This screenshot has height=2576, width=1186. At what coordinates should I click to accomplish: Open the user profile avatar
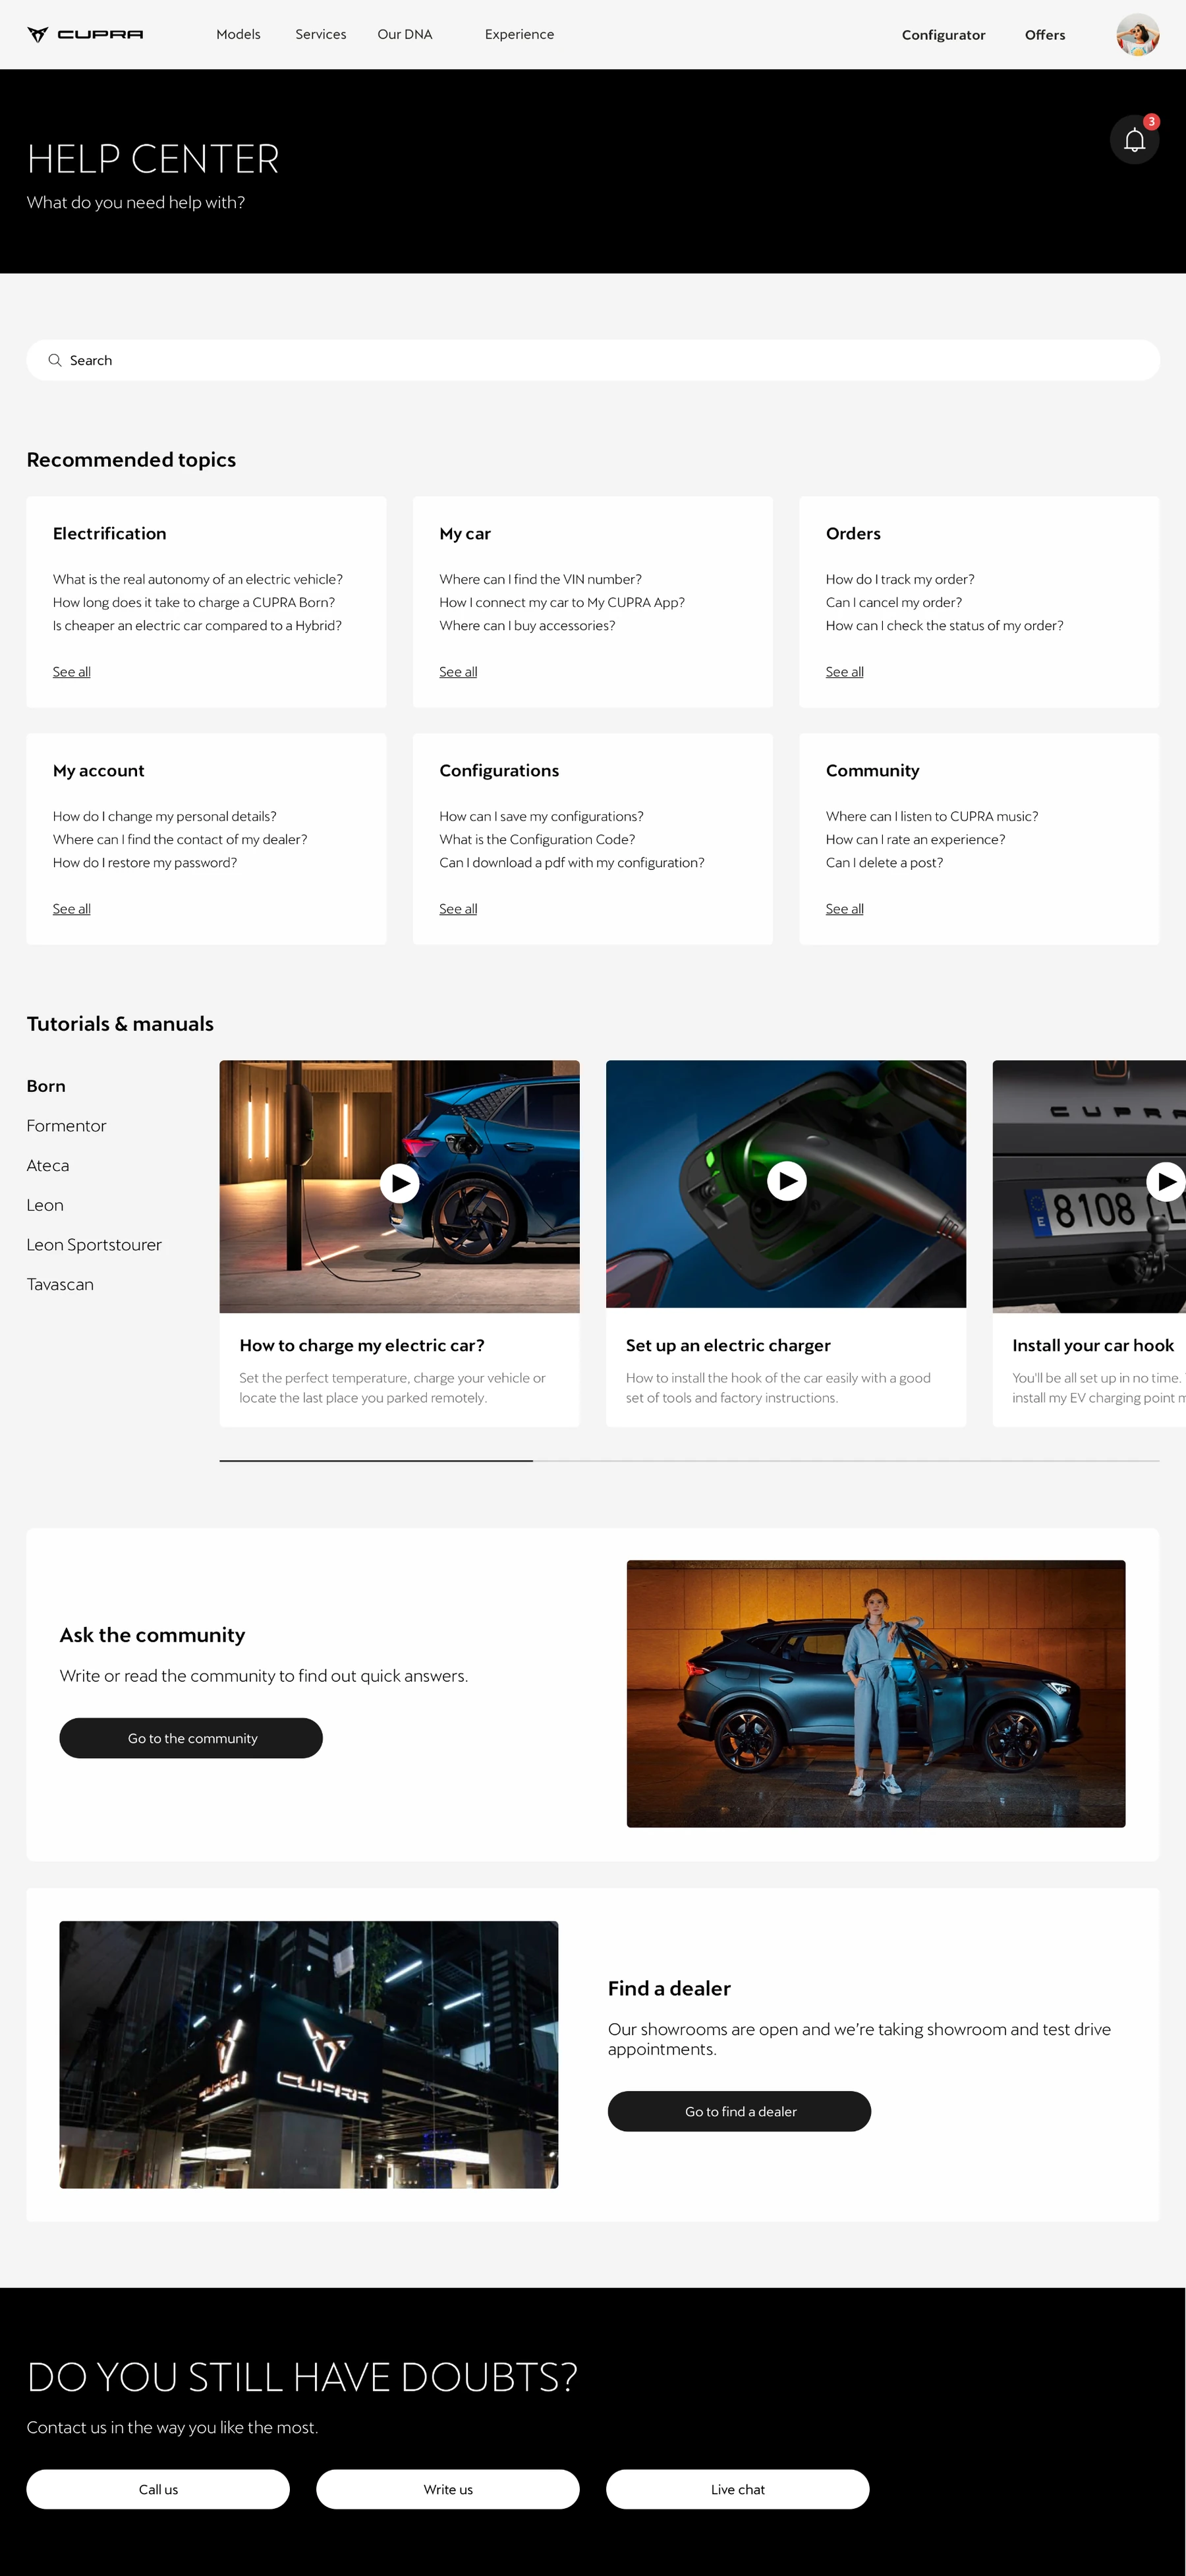tap(1137, 35)
